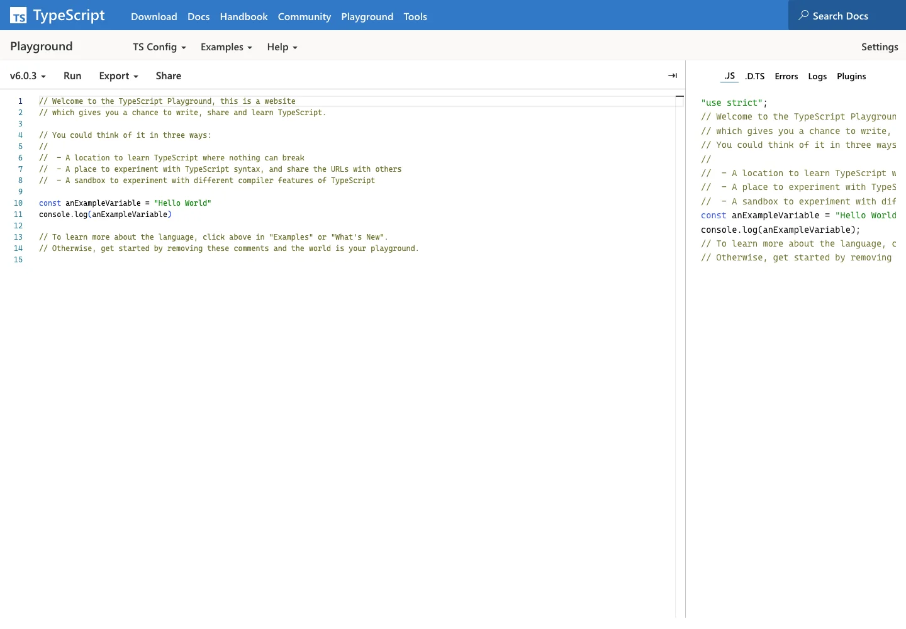Click line number 15 in gutter
This screenshot has height=629, width=906.
pos(18,260)
